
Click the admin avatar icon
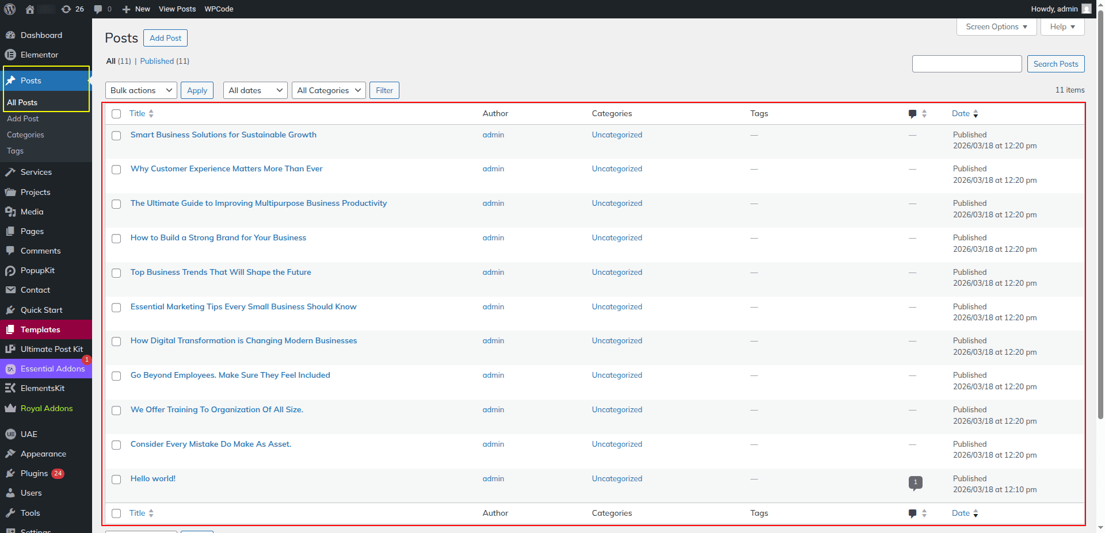1087,9
